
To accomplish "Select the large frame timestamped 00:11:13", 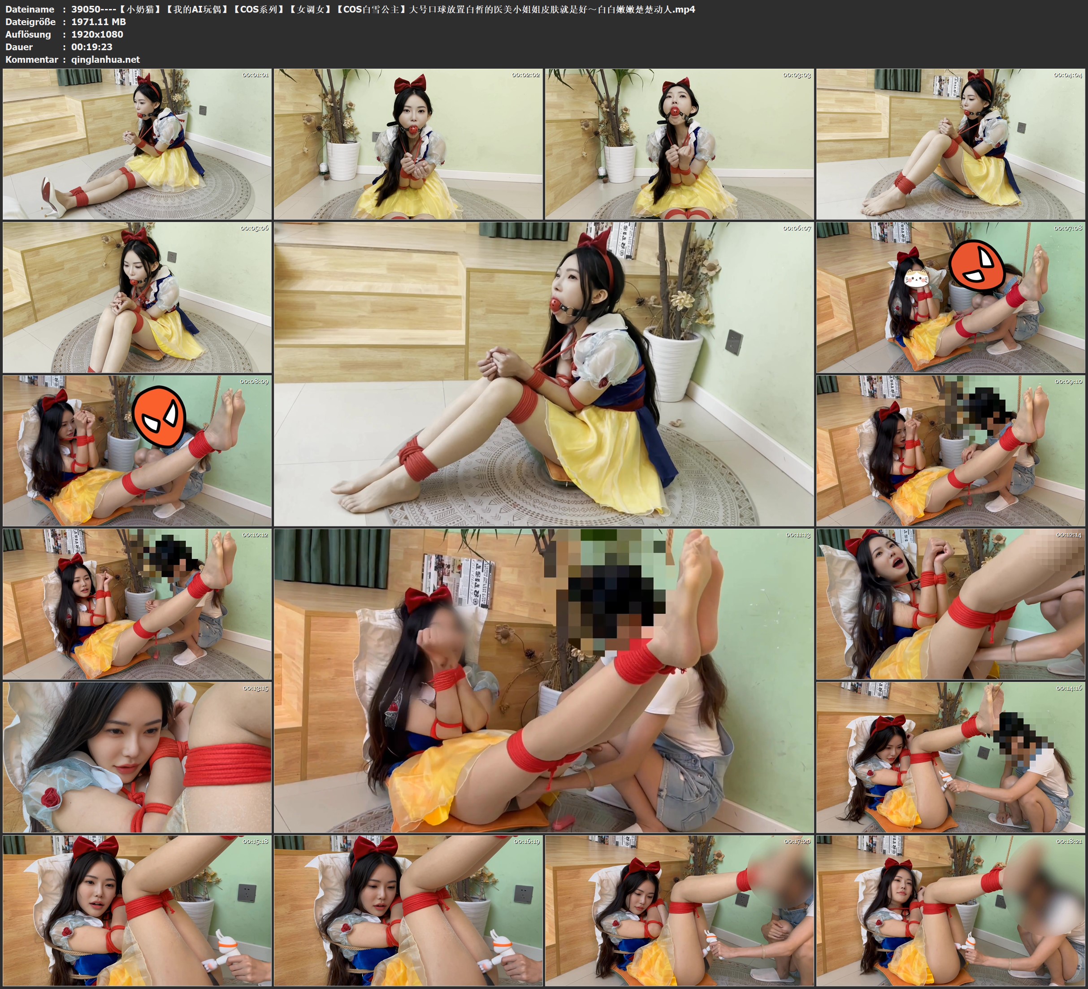I will pyautogui.click(x=543, y=680).
